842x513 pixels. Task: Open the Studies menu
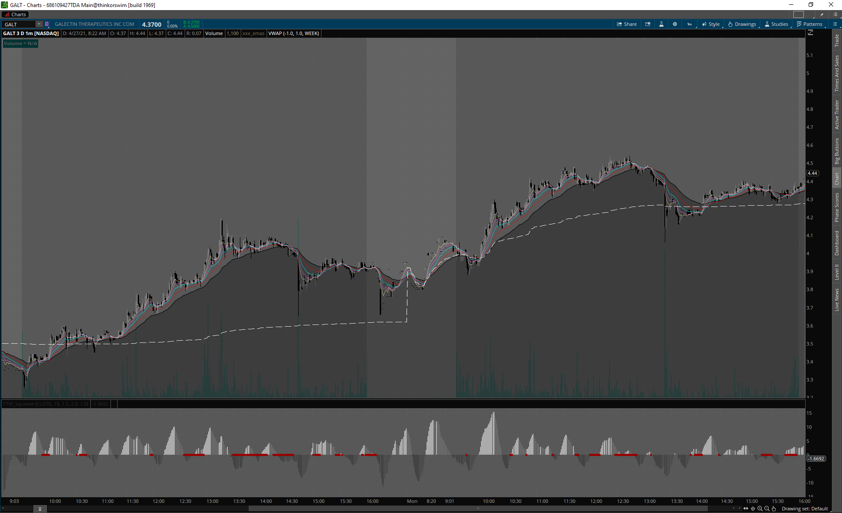tap(777, 24)
